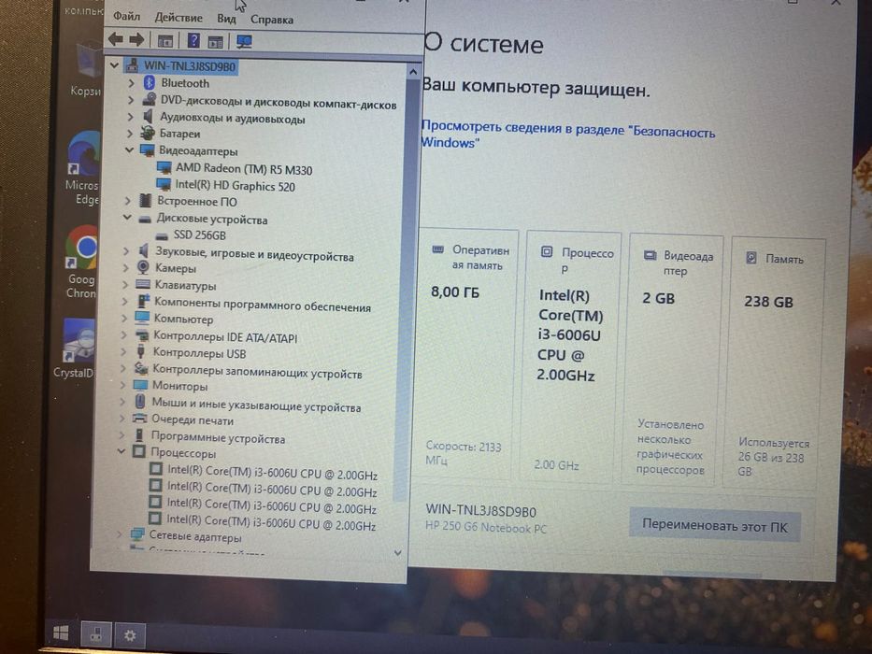
Task: Select Контроллеры запоминающих устройств item
Action: pyautogui.click(x=257, y=371)
